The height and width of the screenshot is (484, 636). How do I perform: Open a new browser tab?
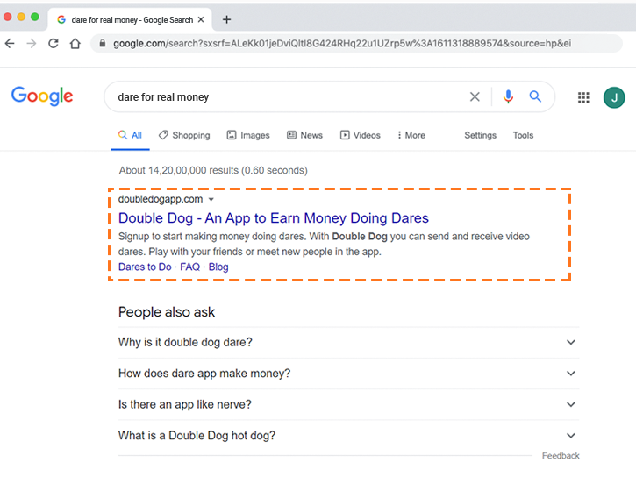[226, 19]
